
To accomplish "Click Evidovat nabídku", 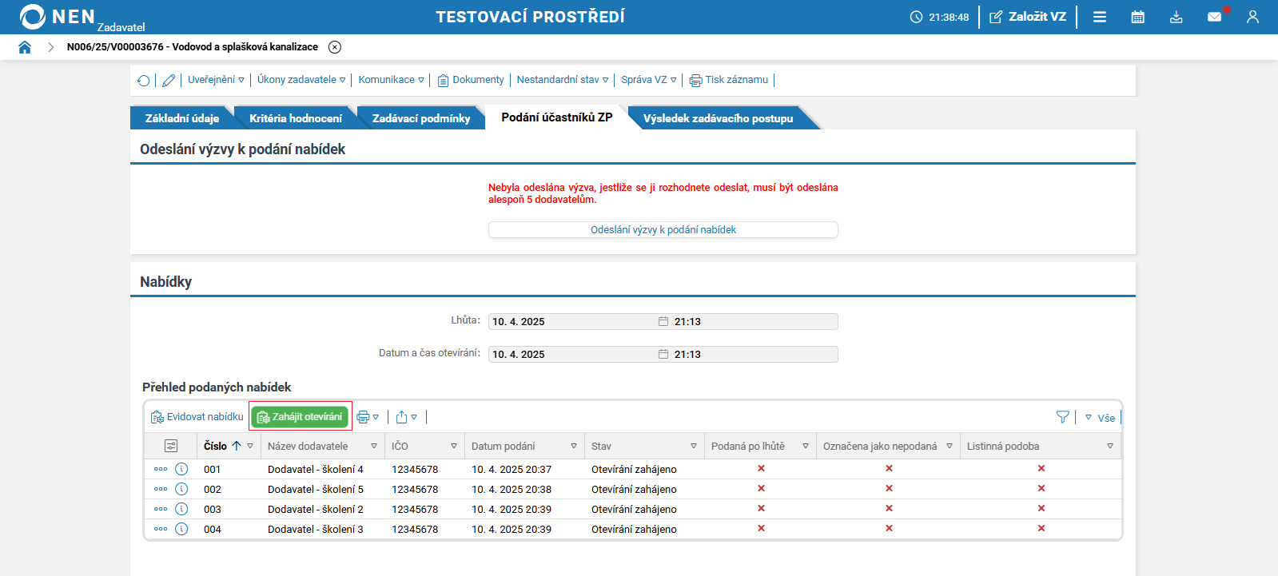I will click(x=197, y=417).
